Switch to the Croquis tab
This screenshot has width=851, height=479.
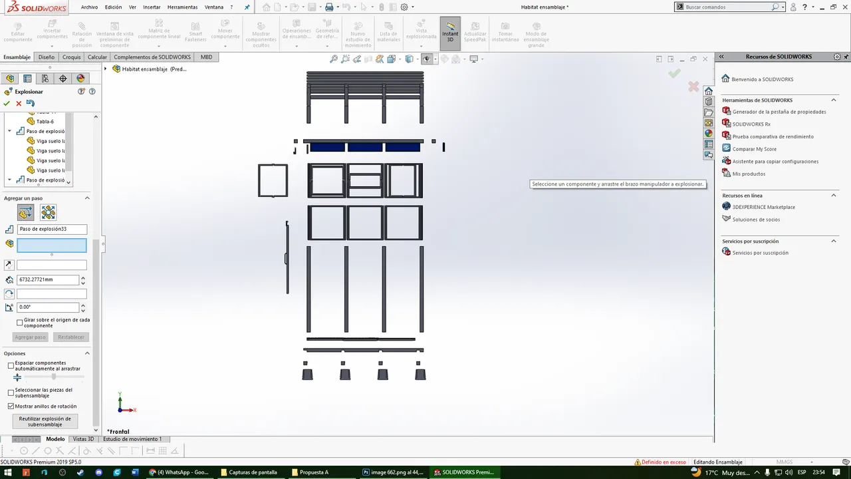tap(71, 57)
